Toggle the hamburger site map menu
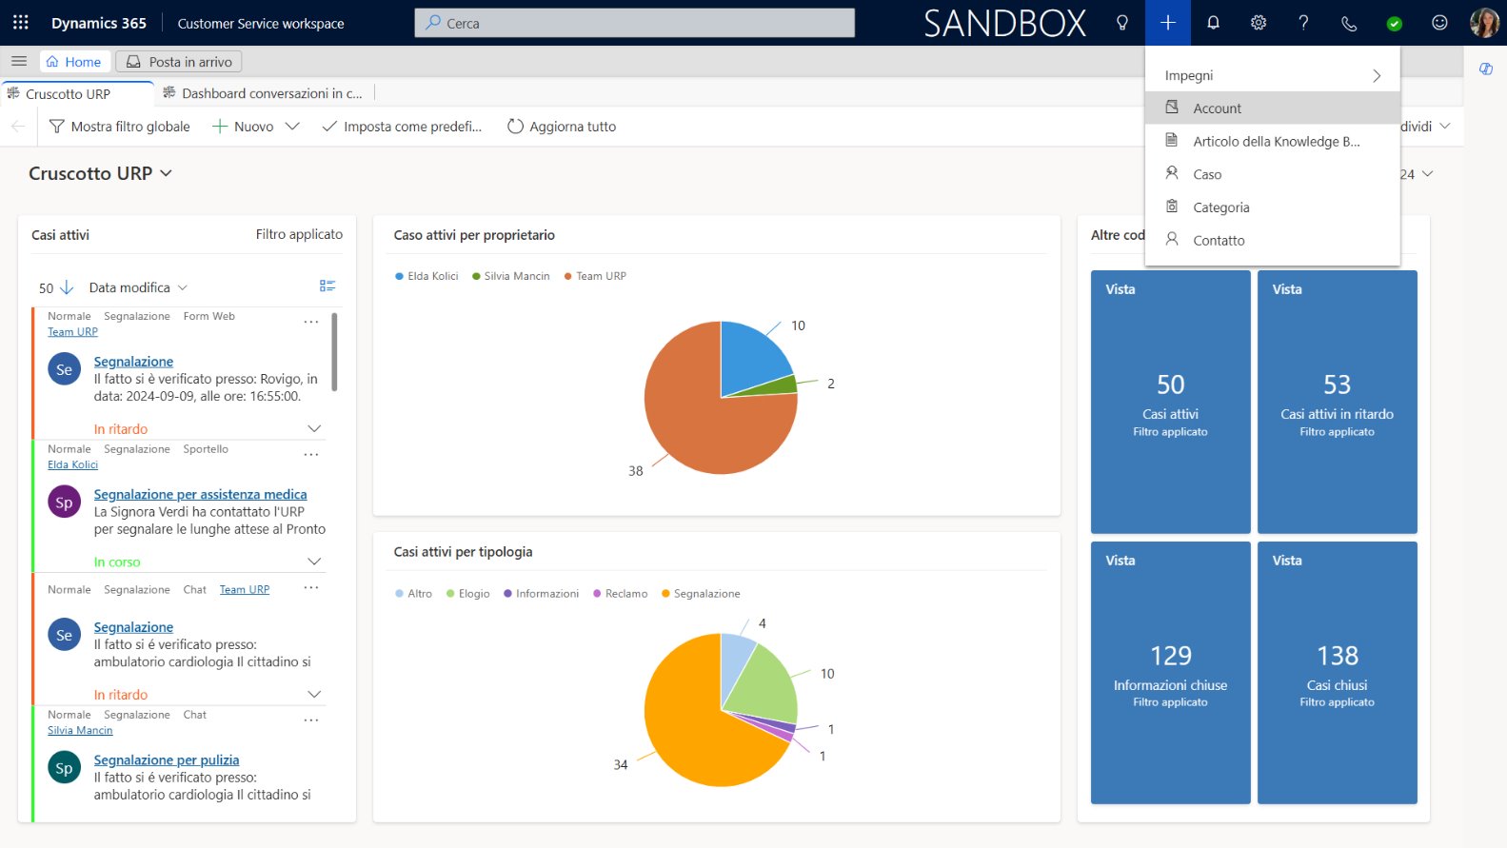Screen dimensions: 1507x848 click(x=18, y=61)
